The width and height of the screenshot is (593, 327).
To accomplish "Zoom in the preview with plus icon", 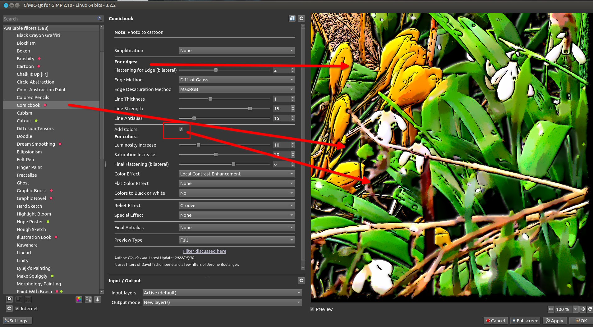I will click(x=583, y=309).
